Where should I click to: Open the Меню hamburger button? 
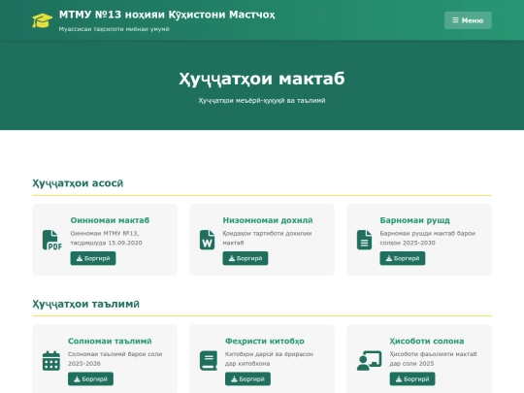click(468, 20)
